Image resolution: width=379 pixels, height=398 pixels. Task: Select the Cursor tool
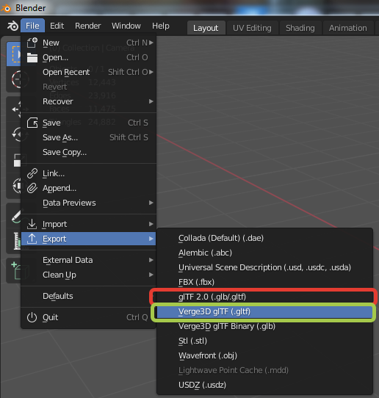(14, 79)
